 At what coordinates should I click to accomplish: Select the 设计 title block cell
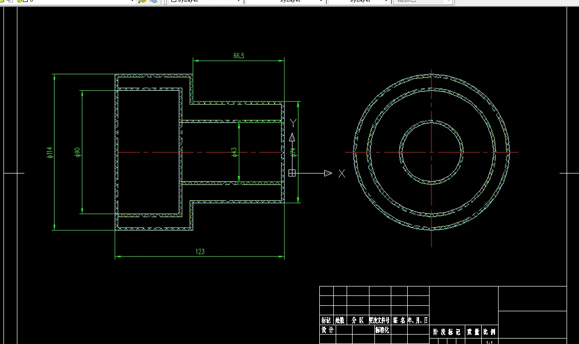pyautogui.click(x=328, y=330)
